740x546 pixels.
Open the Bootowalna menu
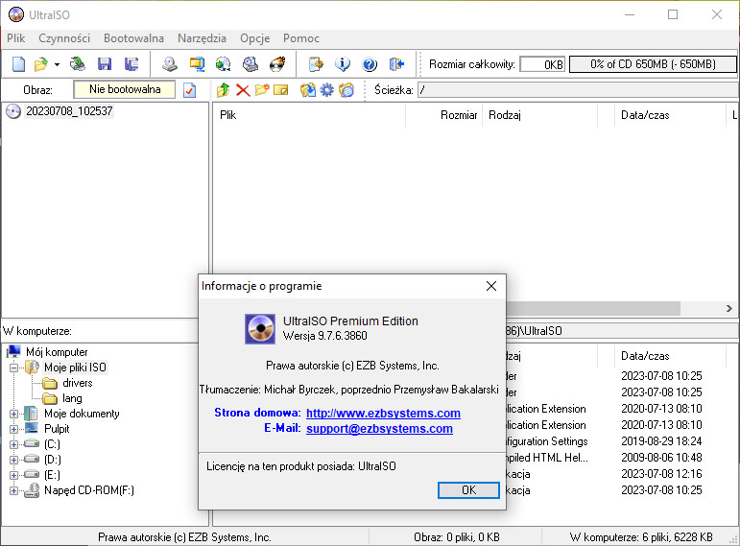tap(133, 38)
